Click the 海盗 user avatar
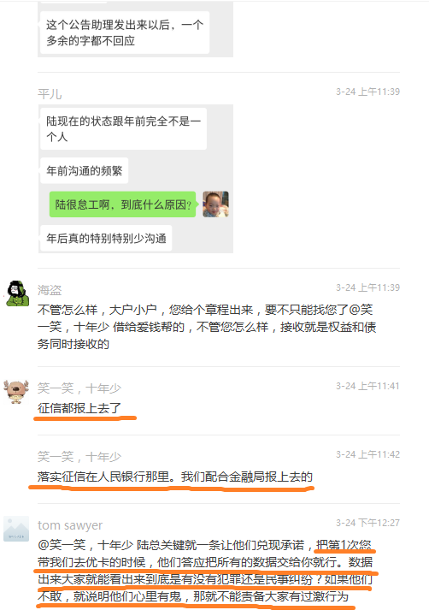The image size is (429, 616). [x=16, y=293]
